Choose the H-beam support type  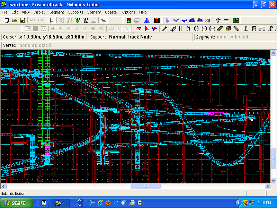coord(172,29)
